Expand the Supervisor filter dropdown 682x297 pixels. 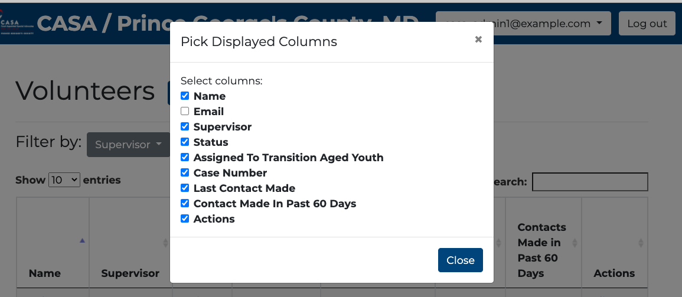[x=128, y=145]
